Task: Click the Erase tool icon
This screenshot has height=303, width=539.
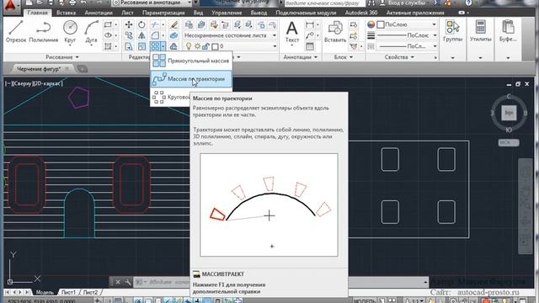Action: click(x=174, y=24)
